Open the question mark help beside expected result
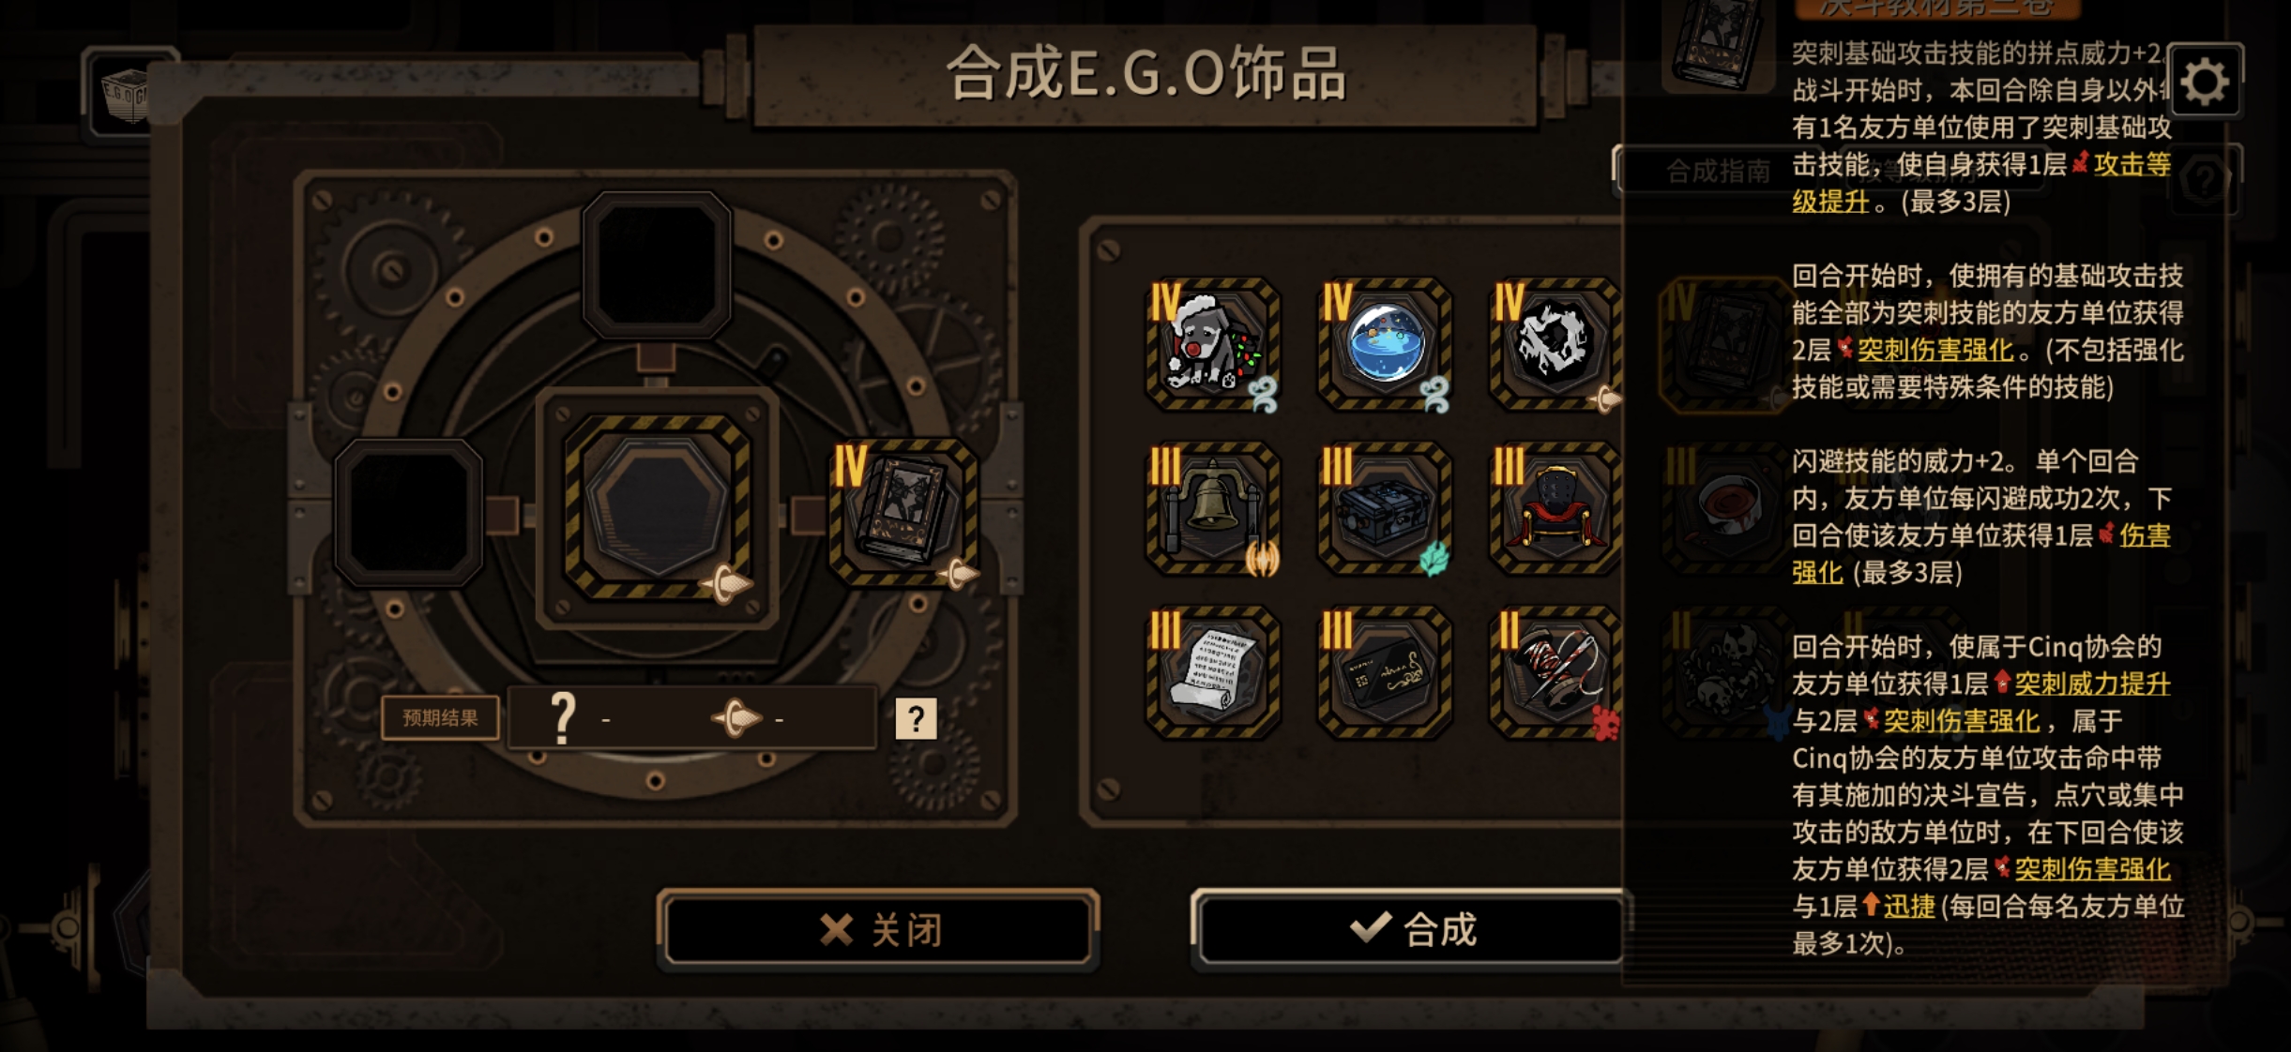The image size is (2291, 1052). coord(916,719)
